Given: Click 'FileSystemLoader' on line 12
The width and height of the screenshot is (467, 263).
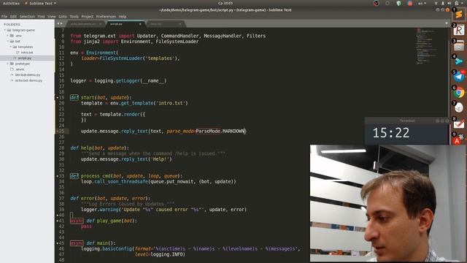Looking at the screenshot, I should [x=121, y=58].
